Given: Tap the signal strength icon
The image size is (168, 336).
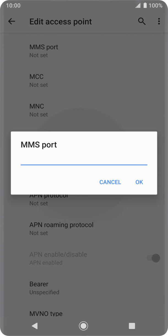Looking at the screenshot, I should coord(138,6).
